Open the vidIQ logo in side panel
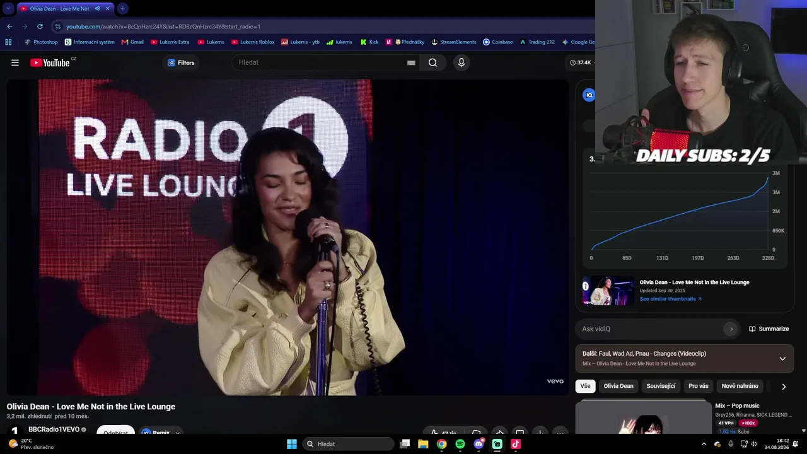 589,95
